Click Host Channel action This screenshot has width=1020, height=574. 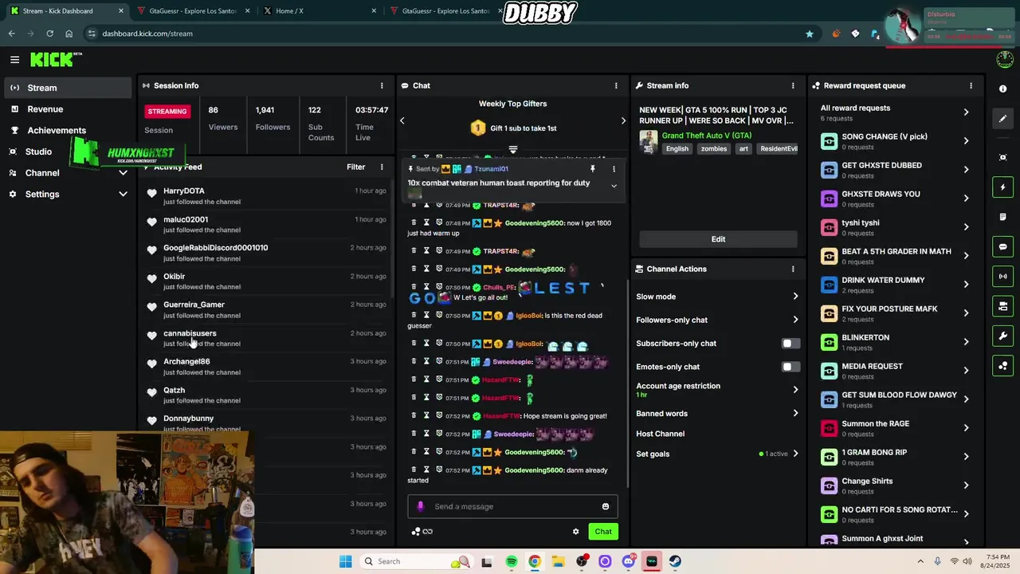coord(661,434)
